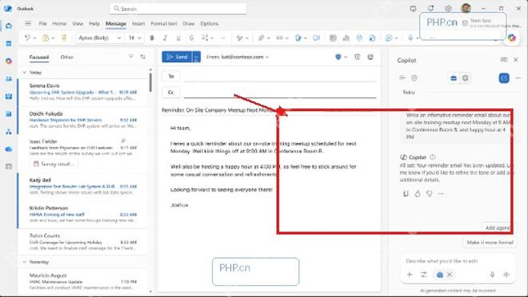Click the hamburger navigation toggle beside File
The image size is (528, 297).
coord(28,23)
